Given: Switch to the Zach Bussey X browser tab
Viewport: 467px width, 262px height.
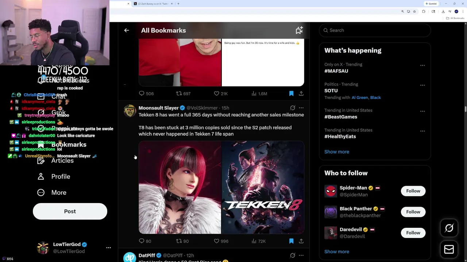Looking at the screenshot, I should (x=153, y=4).
